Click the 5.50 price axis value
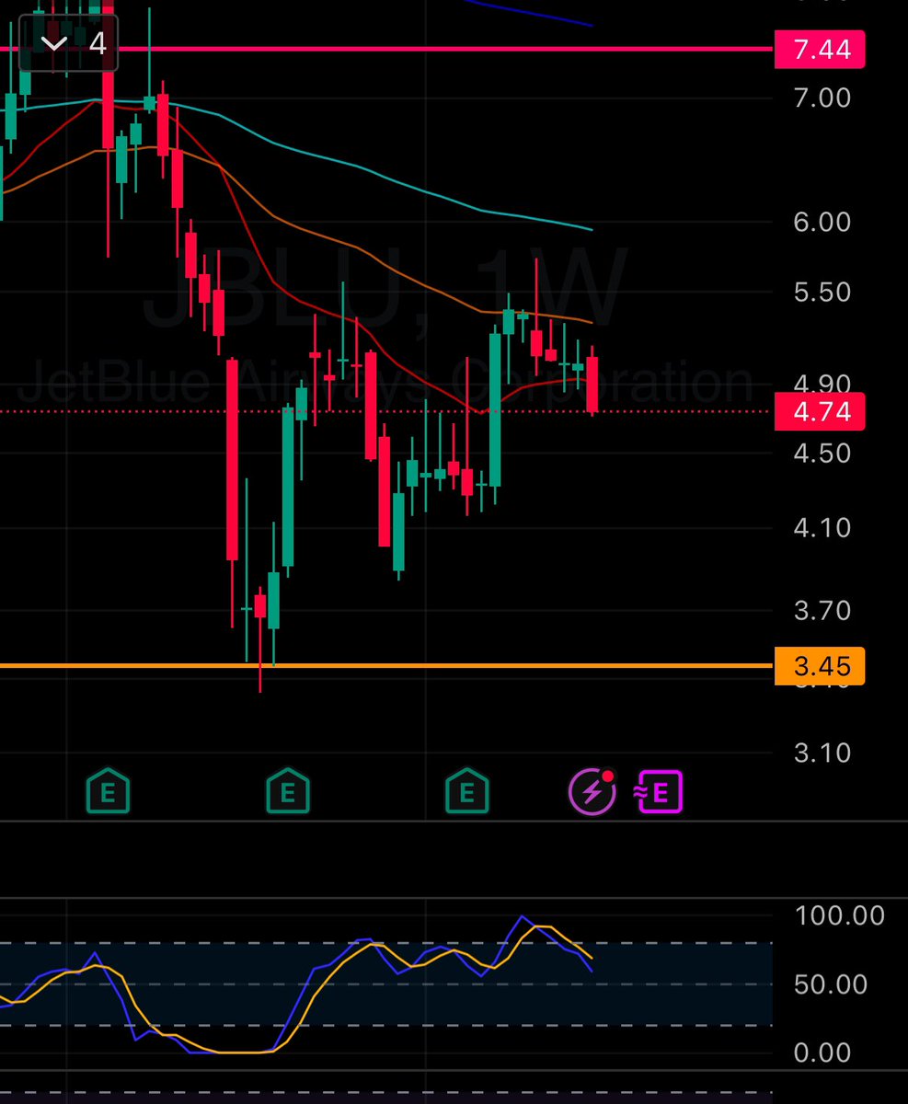This screenshot has width=908, height=1104. 821,293
